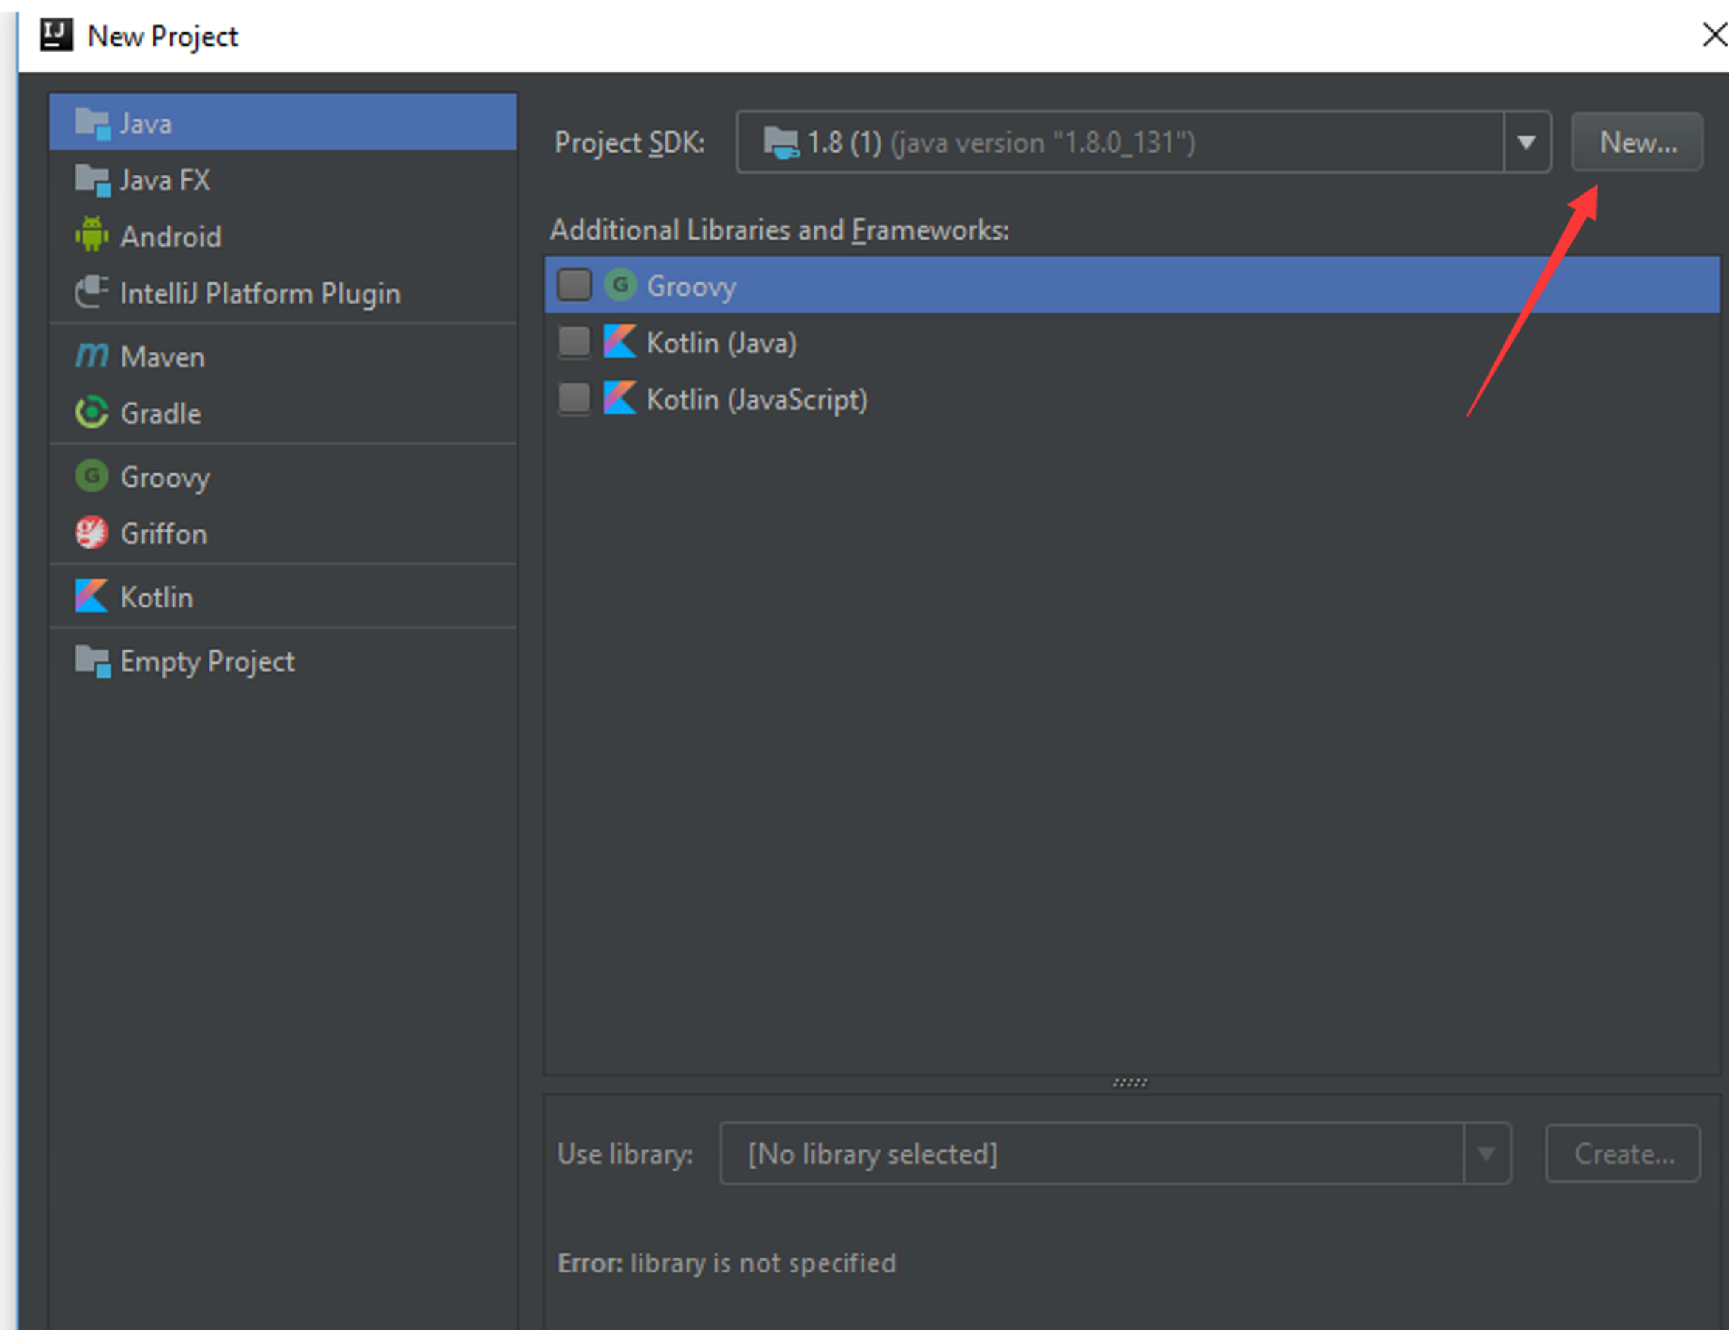Enable the Kotlin (Java) checkbox

[575, 342]
